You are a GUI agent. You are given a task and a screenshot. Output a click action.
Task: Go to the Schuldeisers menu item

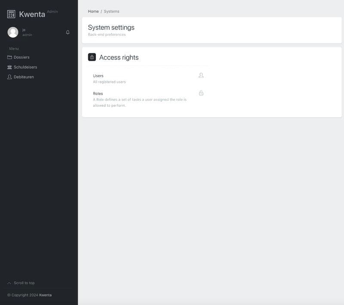pyautogui.click(x=25, y=67)
